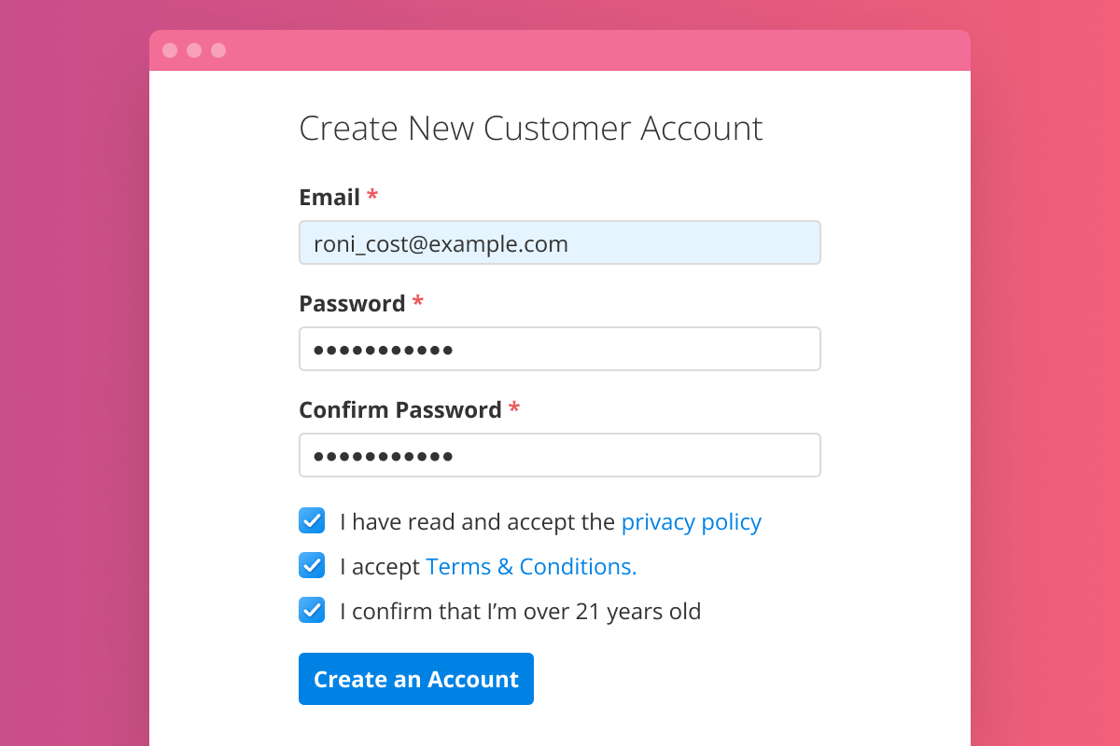Select the Confirm Password input field
Image resolution: width=1120 pixels, height=746 pixels.
(560, 456)
